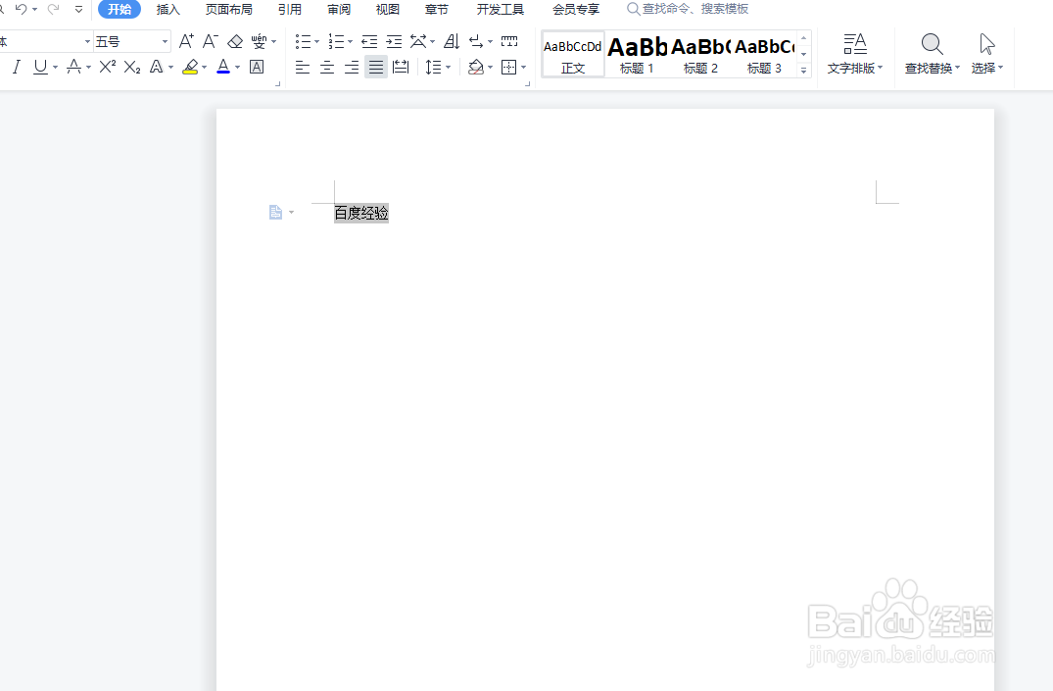Apply the 标题 2 style

click(x=700, y=55)
